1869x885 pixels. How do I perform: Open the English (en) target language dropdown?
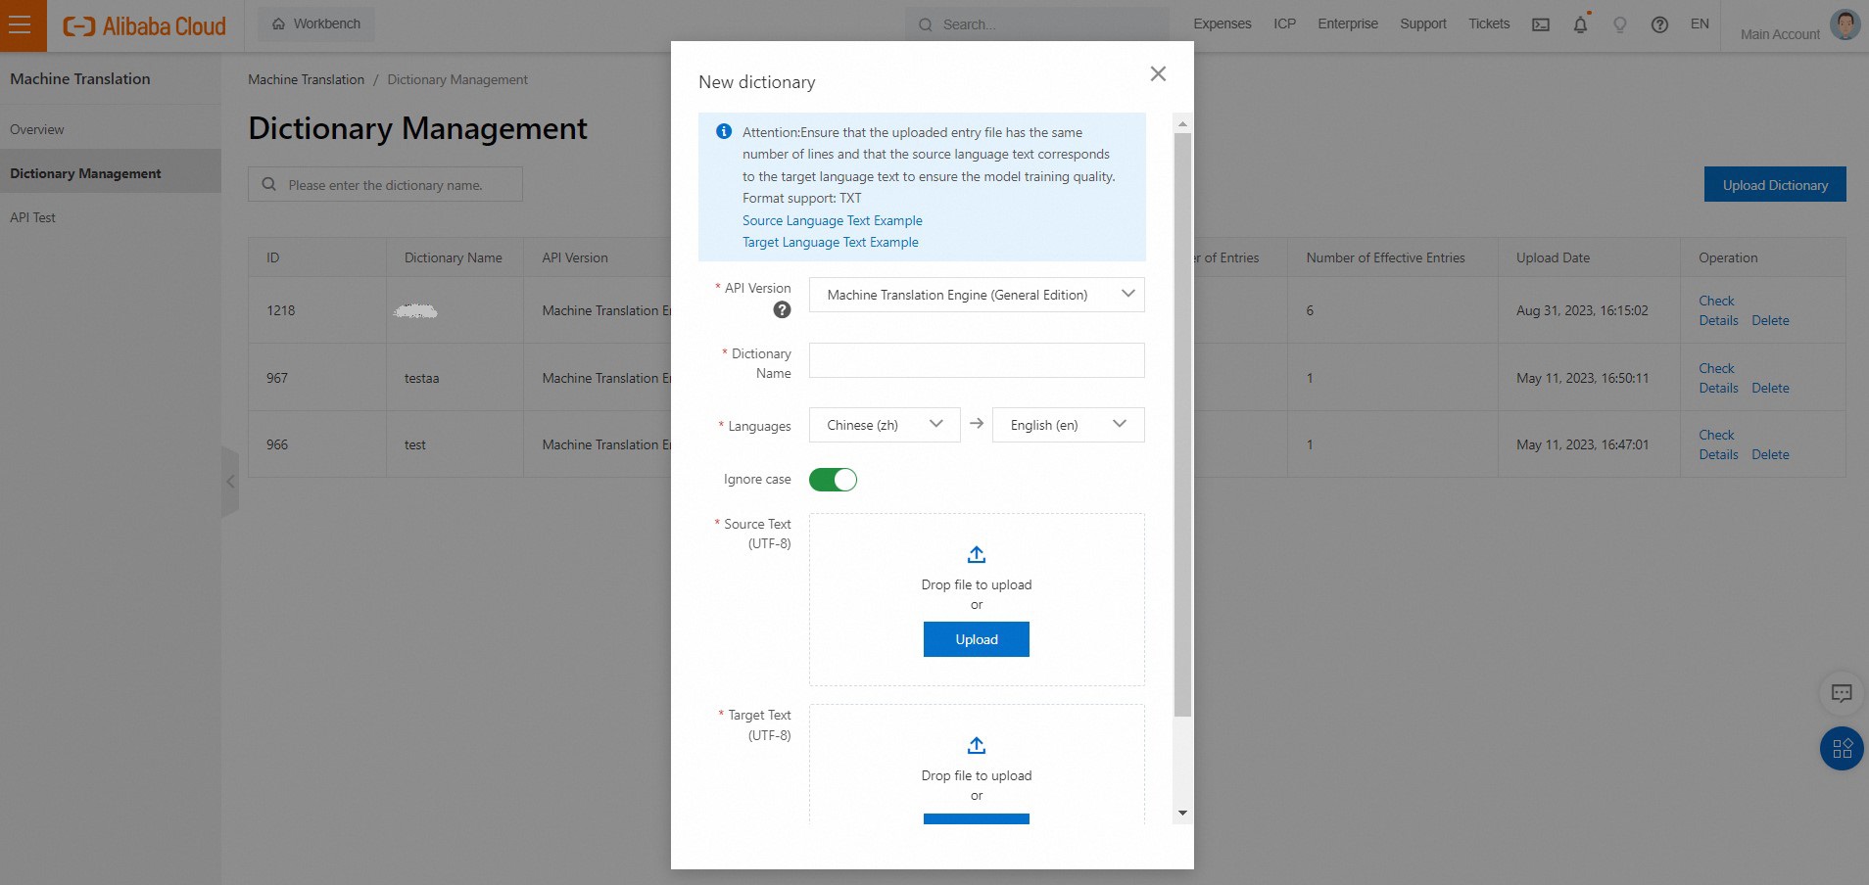pyautogui.click(x=1068, y=425)
